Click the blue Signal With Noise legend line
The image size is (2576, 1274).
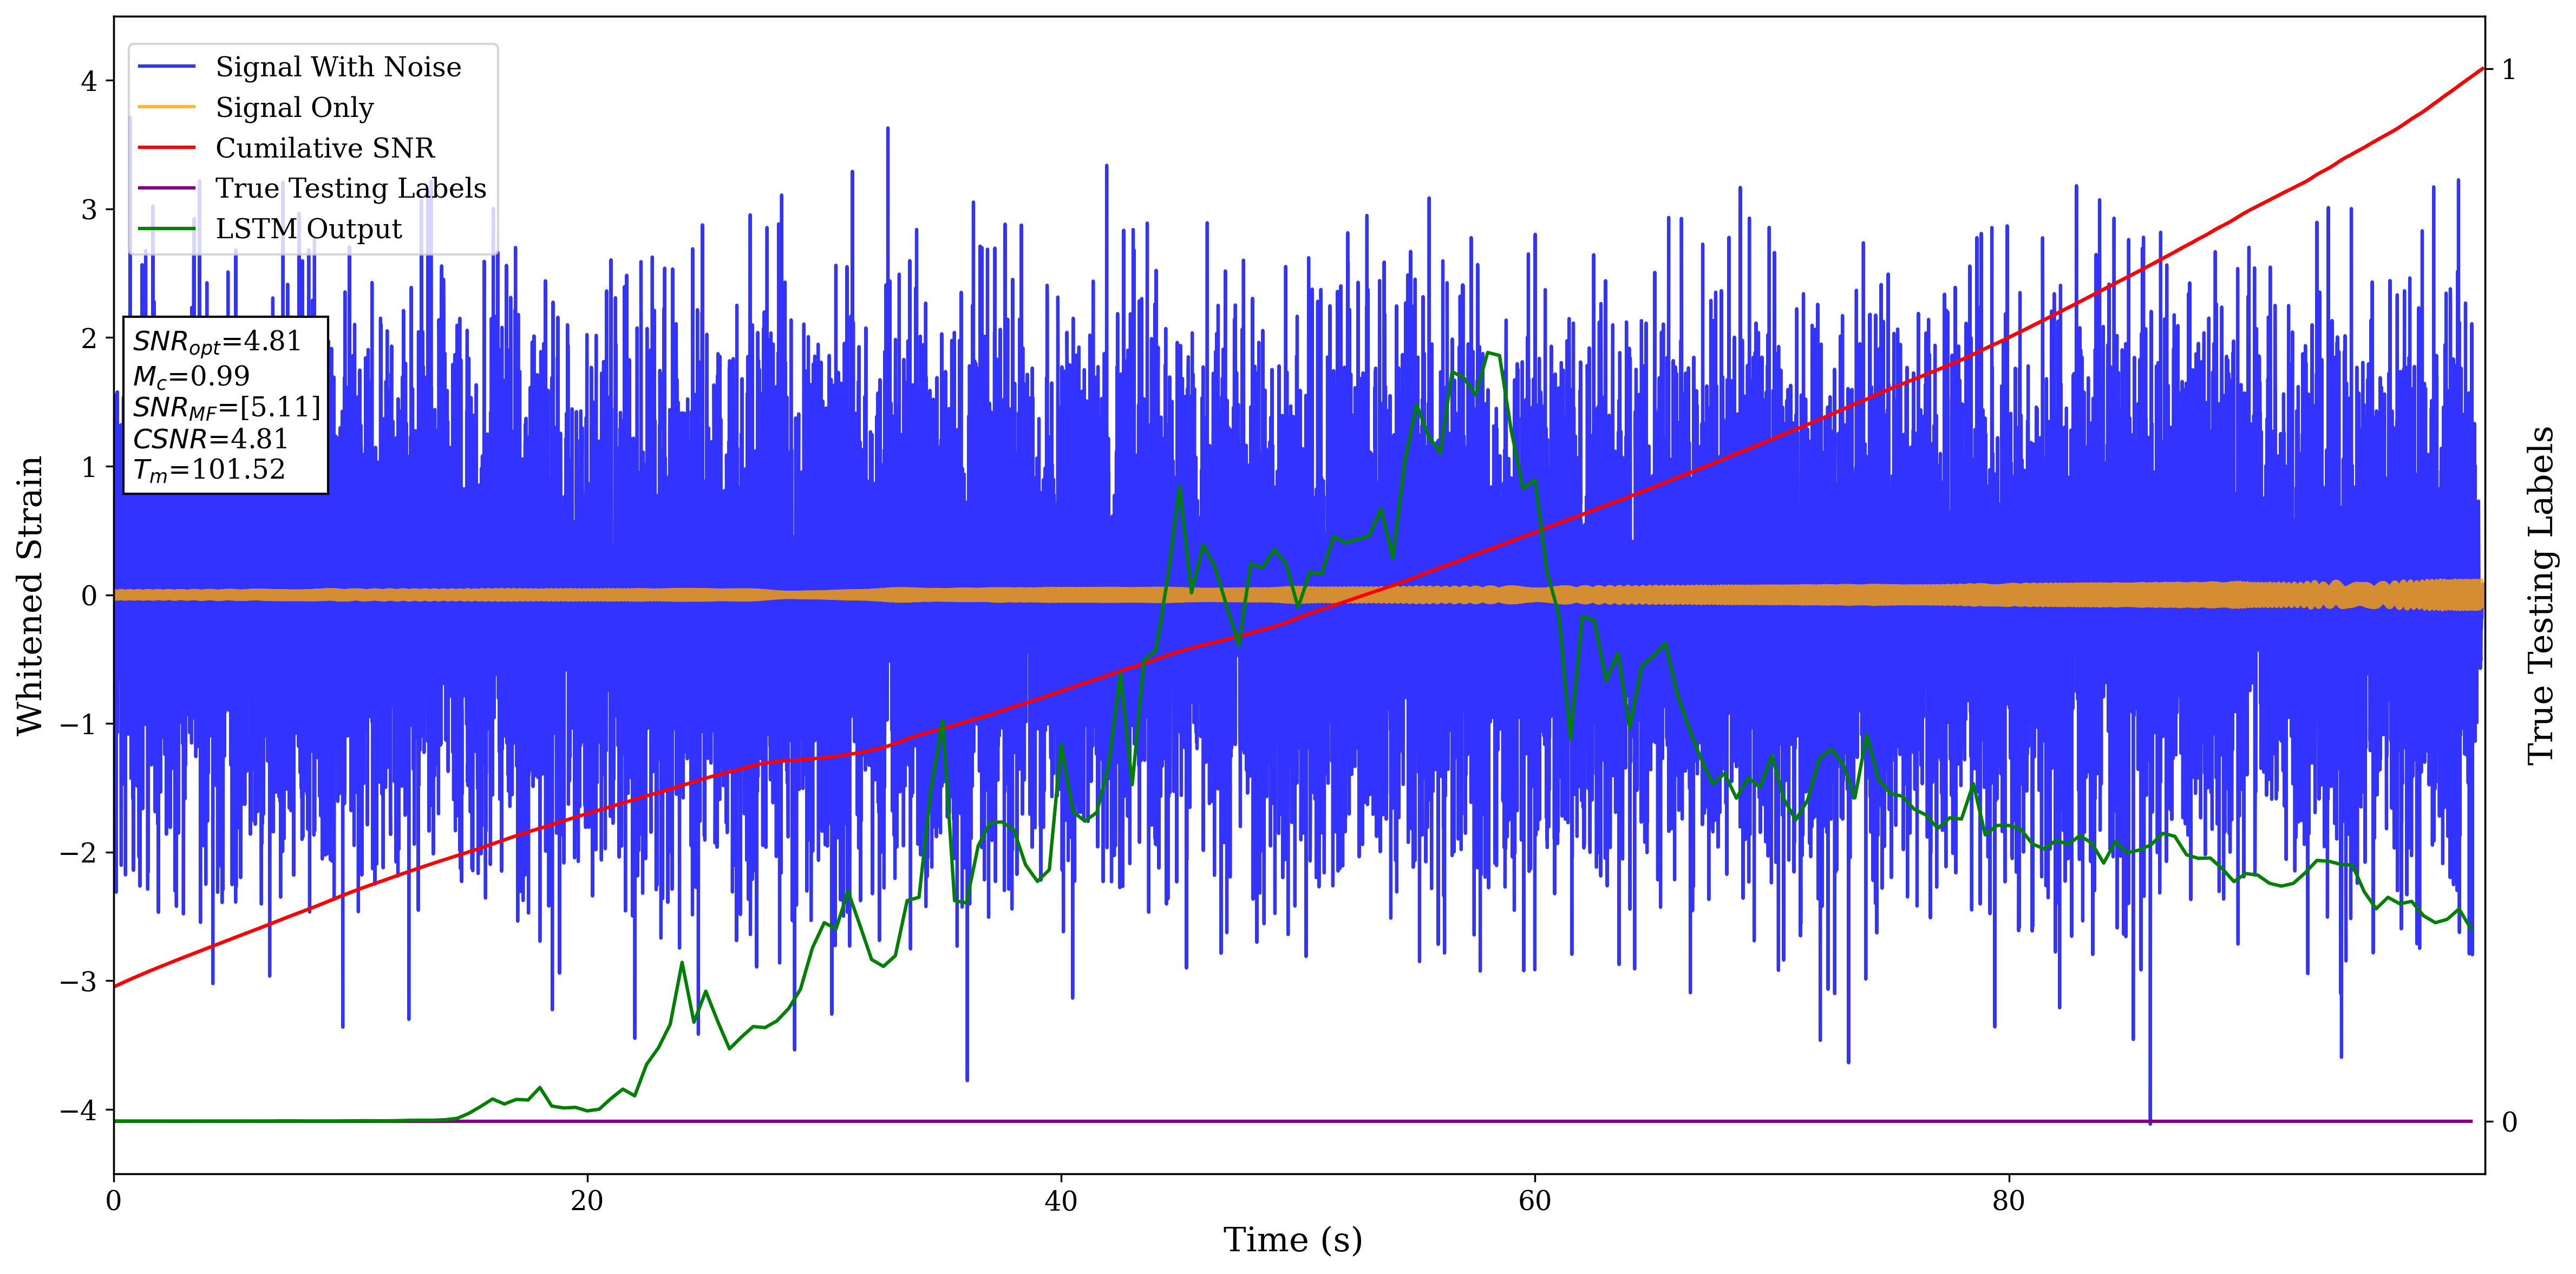pyautogui.click(x=166, y=67)
